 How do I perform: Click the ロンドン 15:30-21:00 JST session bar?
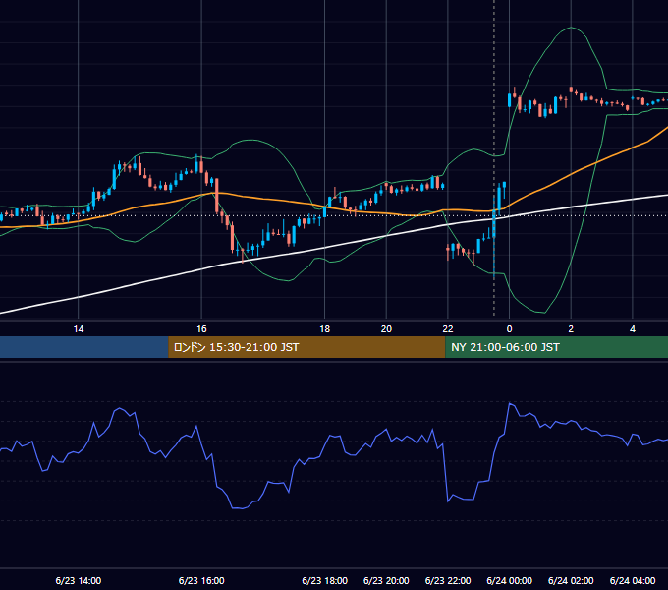[306, 347]
